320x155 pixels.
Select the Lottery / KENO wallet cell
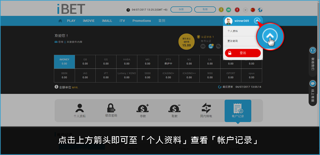127,75
